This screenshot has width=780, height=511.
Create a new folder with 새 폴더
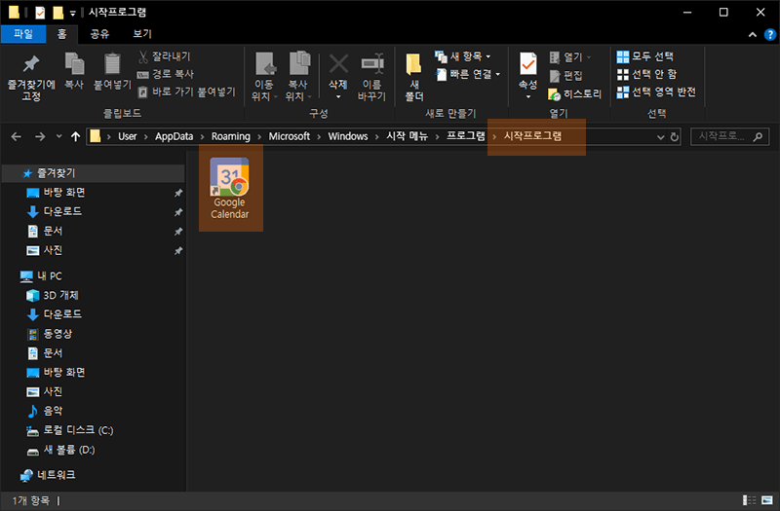click(x=413, y=77)
